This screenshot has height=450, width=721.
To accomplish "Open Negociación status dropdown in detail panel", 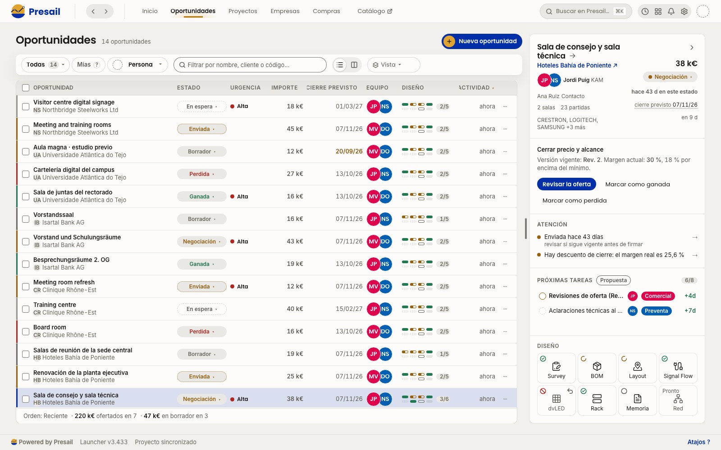I will (x=670, y=77).
